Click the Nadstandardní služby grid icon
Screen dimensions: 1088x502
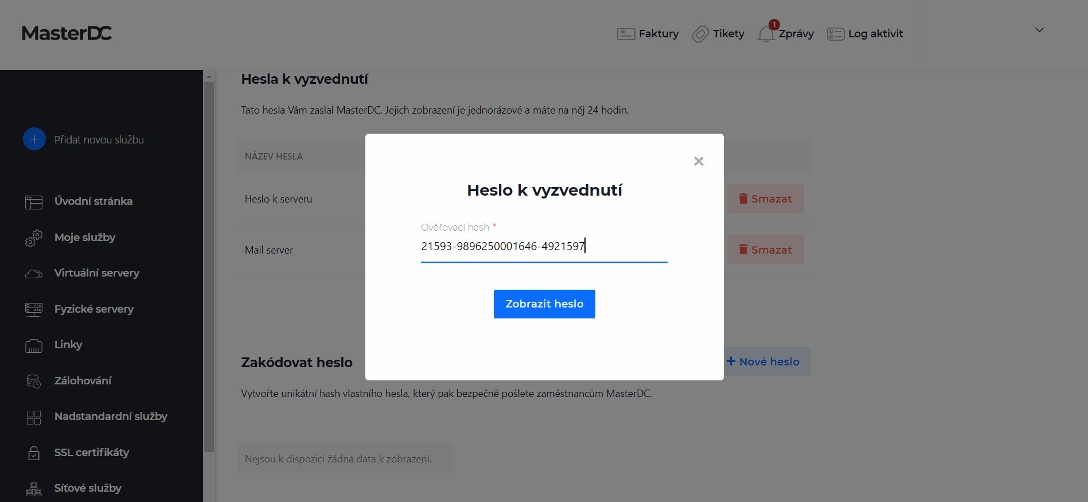pyautogui.click(x=34, y=417)
